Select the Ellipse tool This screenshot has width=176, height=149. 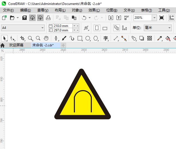pyautogui.click(x=88, y=38)
